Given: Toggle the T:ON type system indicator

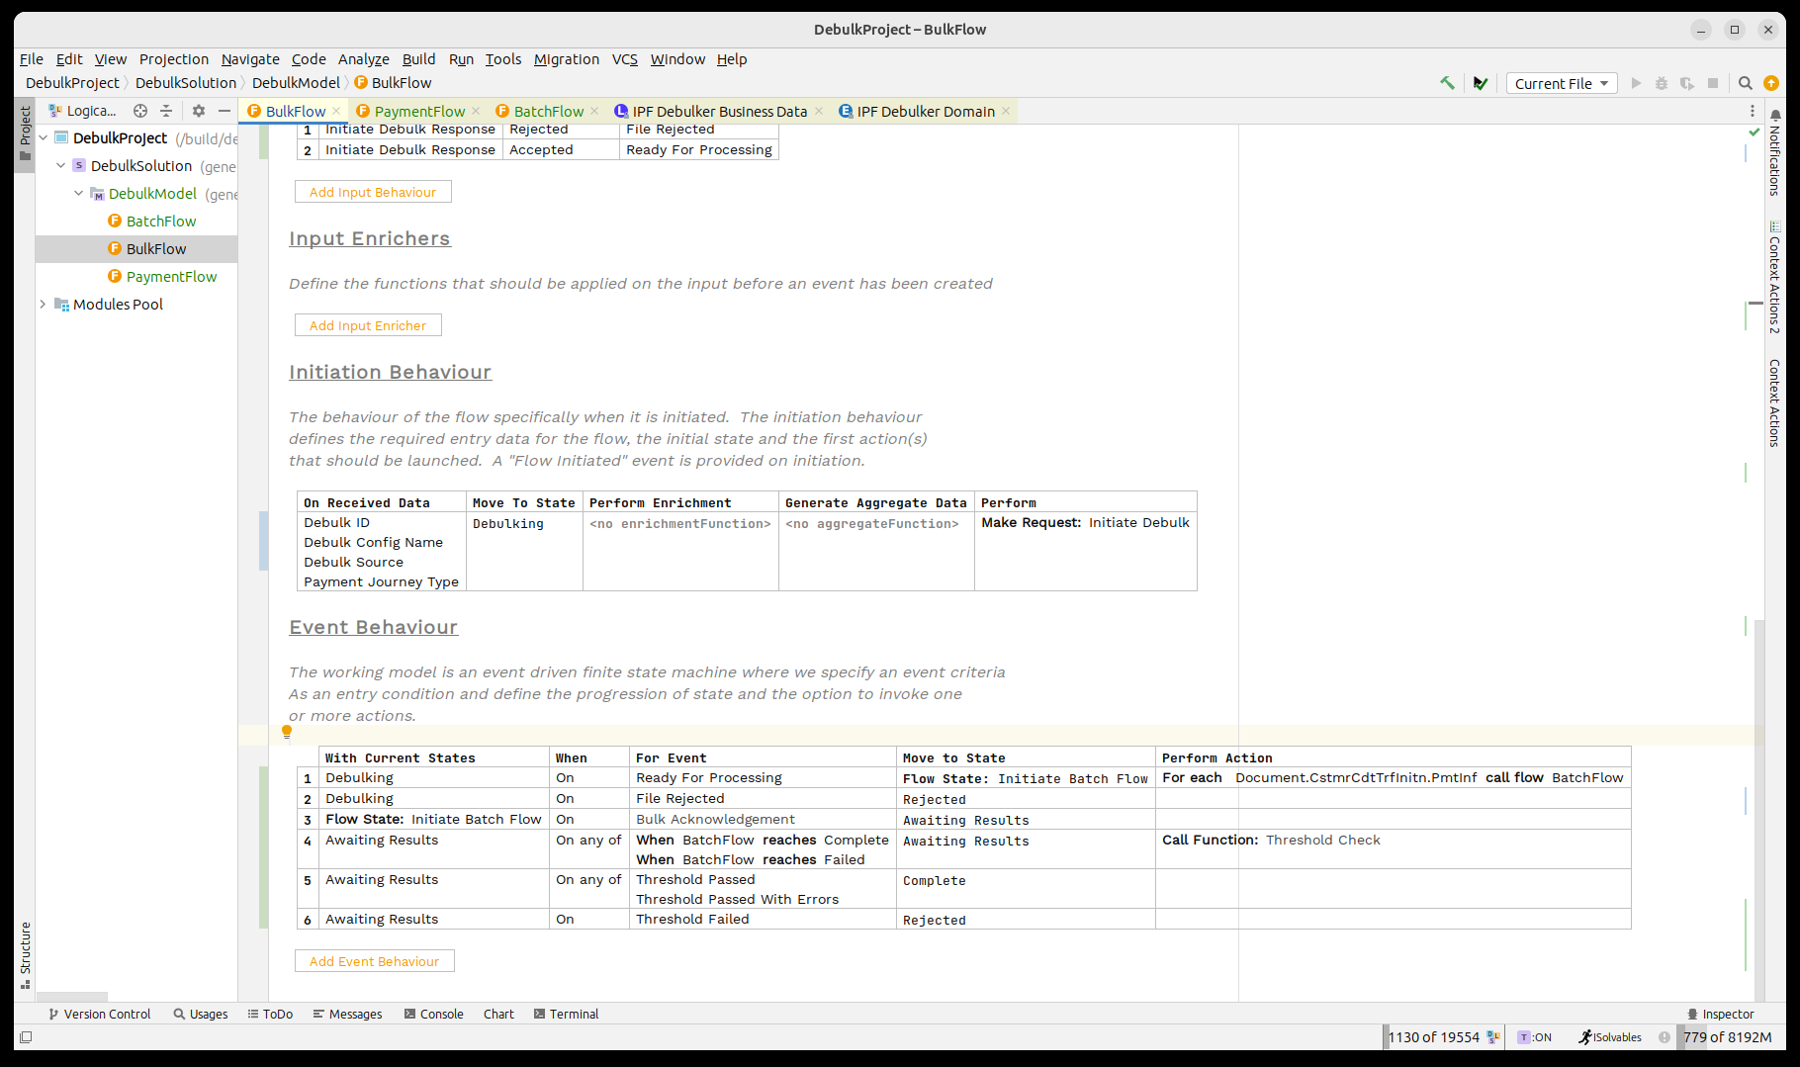Looking at the screenshot, I should coord(1535,1037).
